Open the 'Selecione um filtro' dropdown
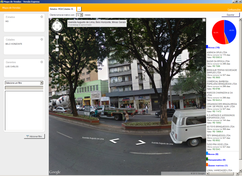The image size is (242, 176). [42, 83]
